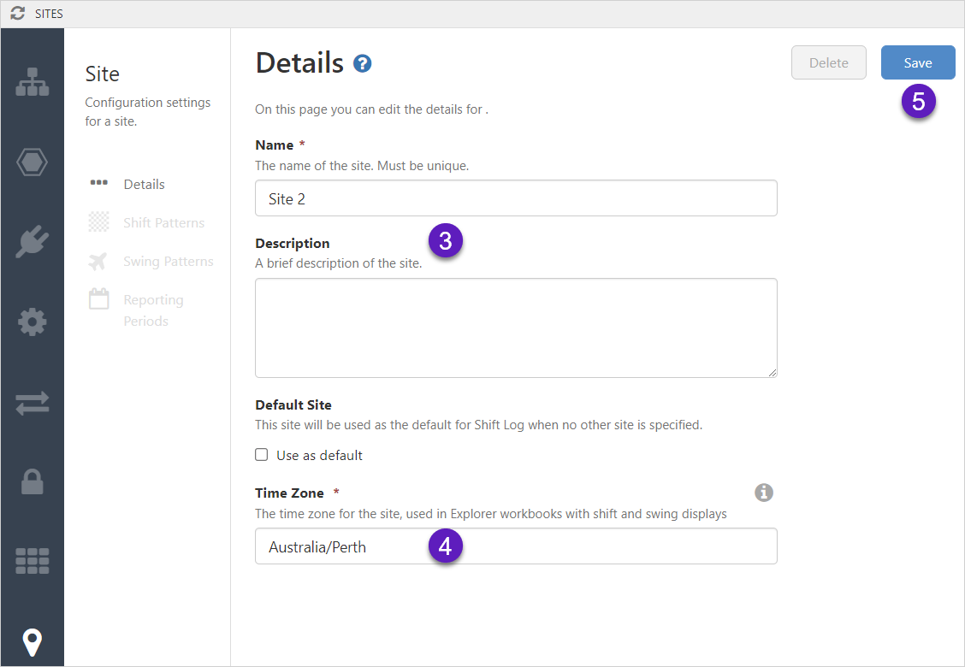Go to the Details menu item
The width and height of the screenshot is (965, 667).
pos(144,184)
